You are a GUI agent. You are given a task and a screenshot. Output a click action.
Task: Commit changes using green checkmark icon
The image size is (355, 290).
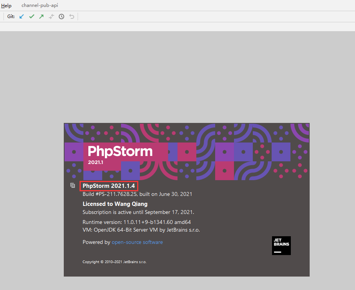pos(32,17)
